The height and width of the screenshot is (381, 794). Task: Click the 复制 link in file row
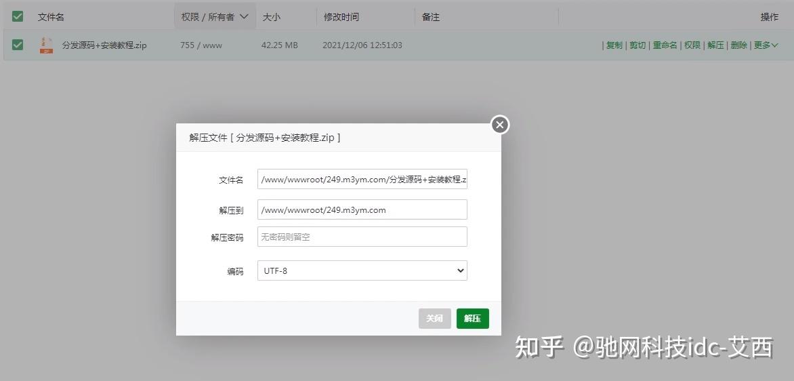click(614, 45)
